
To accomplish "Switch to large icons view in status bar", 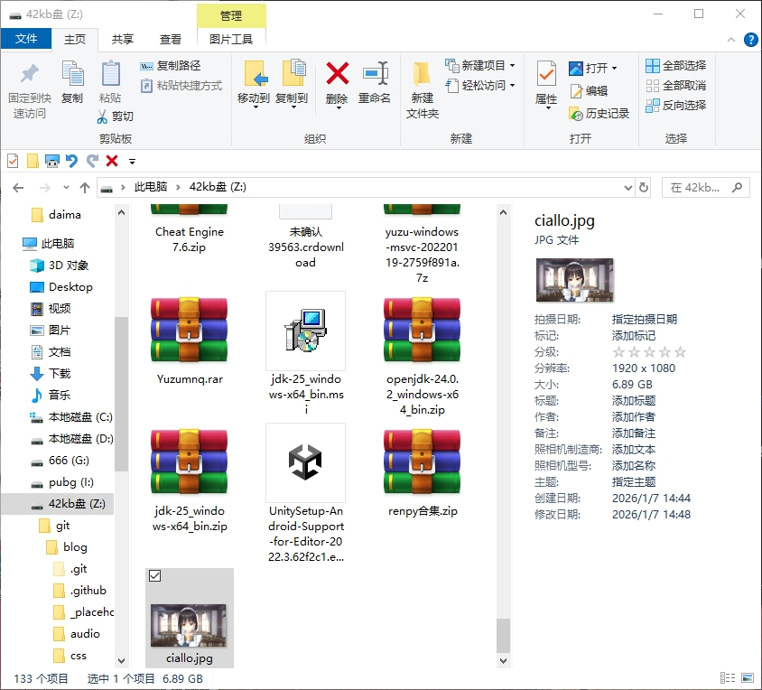I will pos(748,678).
